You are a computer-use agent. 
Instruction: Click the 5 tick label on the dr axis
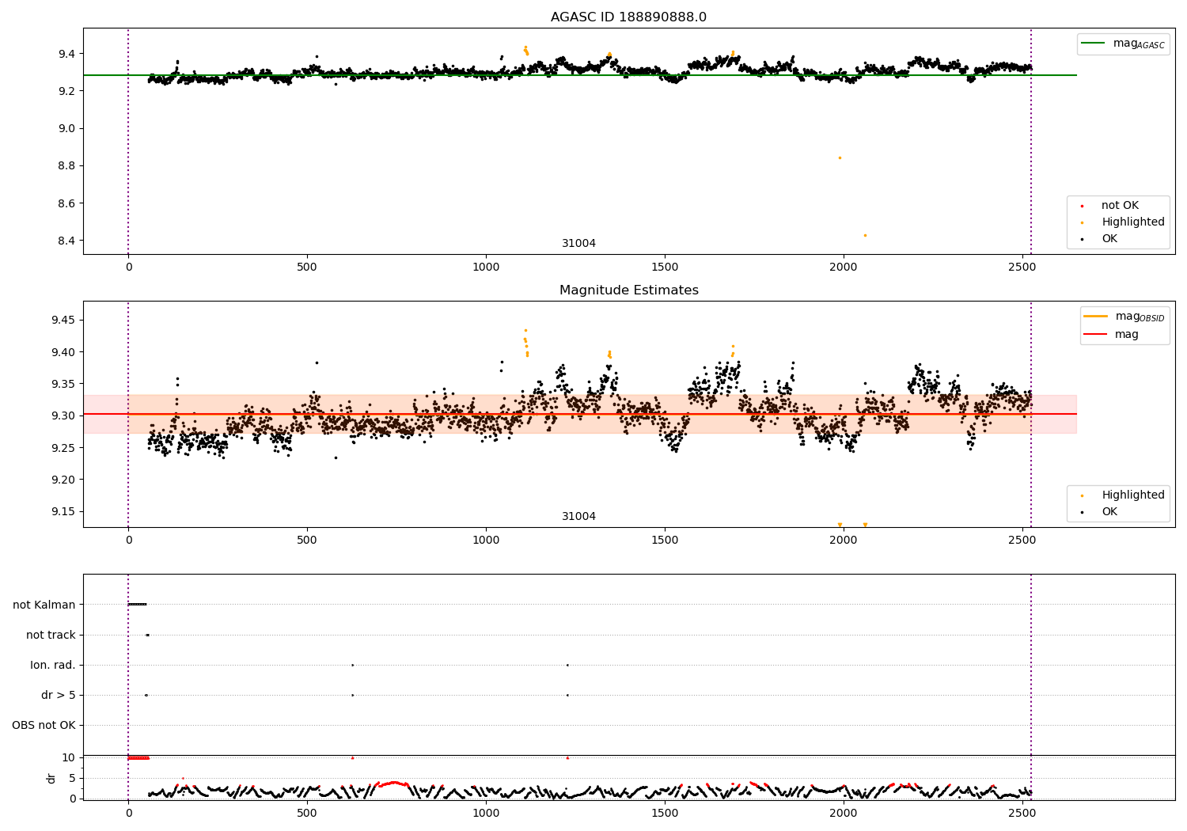[x=73, y=778]
